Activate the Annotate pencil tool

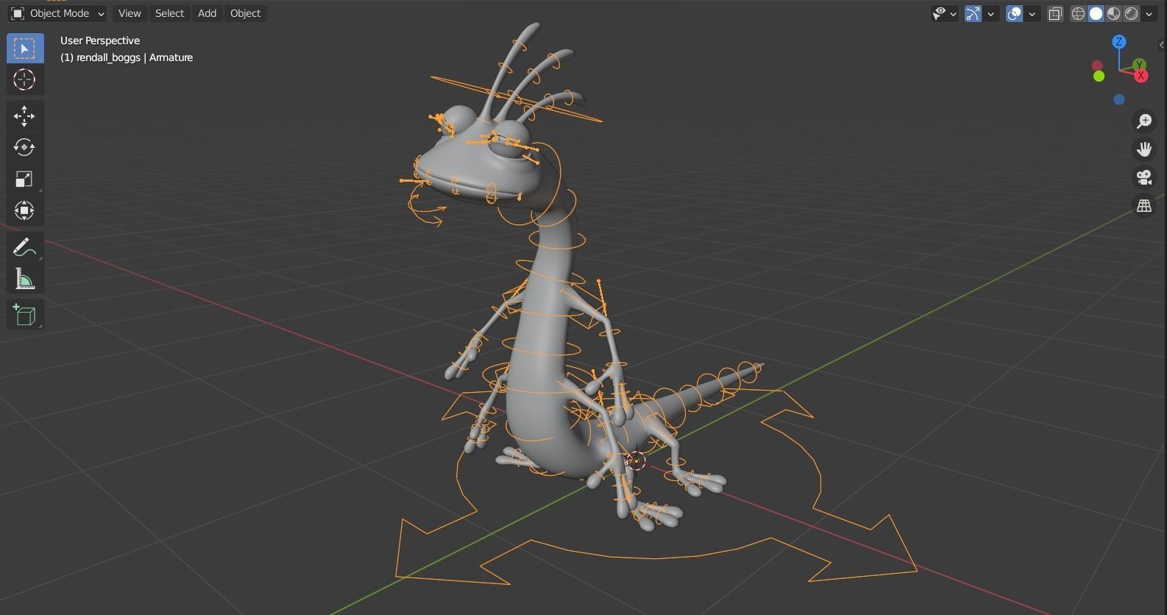coord(24,247)
